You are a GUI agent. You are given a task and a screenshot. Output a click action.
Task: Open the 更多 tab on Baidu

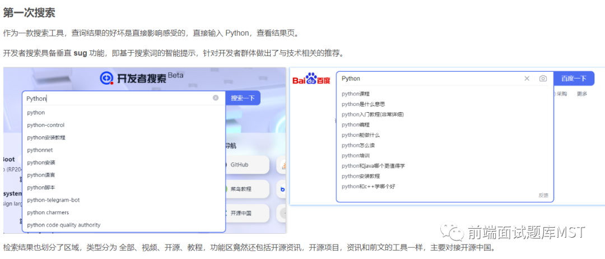582,94
